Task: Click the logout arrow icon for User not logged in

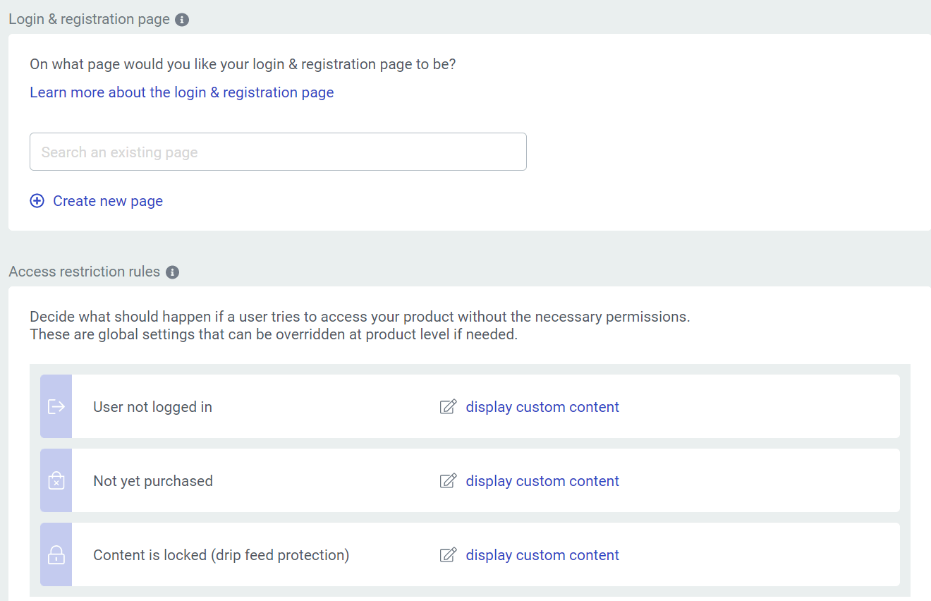Action: [x=56, y=406]
